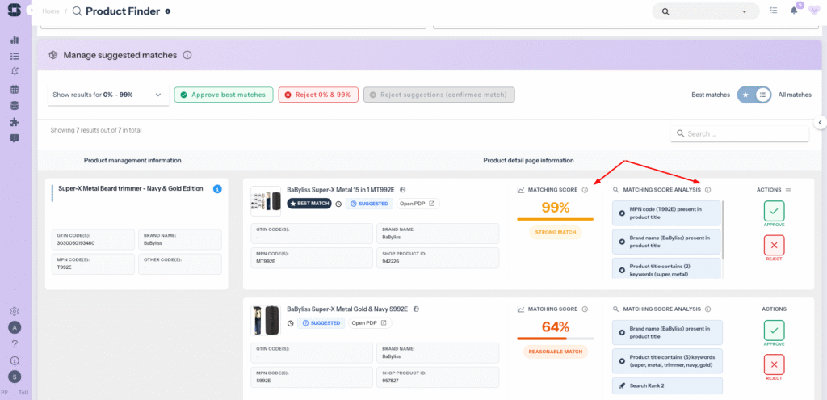The width and height of the screenshot is (827, 400).
Task: Click the settings gear in the sidebar
Action: (x=15, y=311)
